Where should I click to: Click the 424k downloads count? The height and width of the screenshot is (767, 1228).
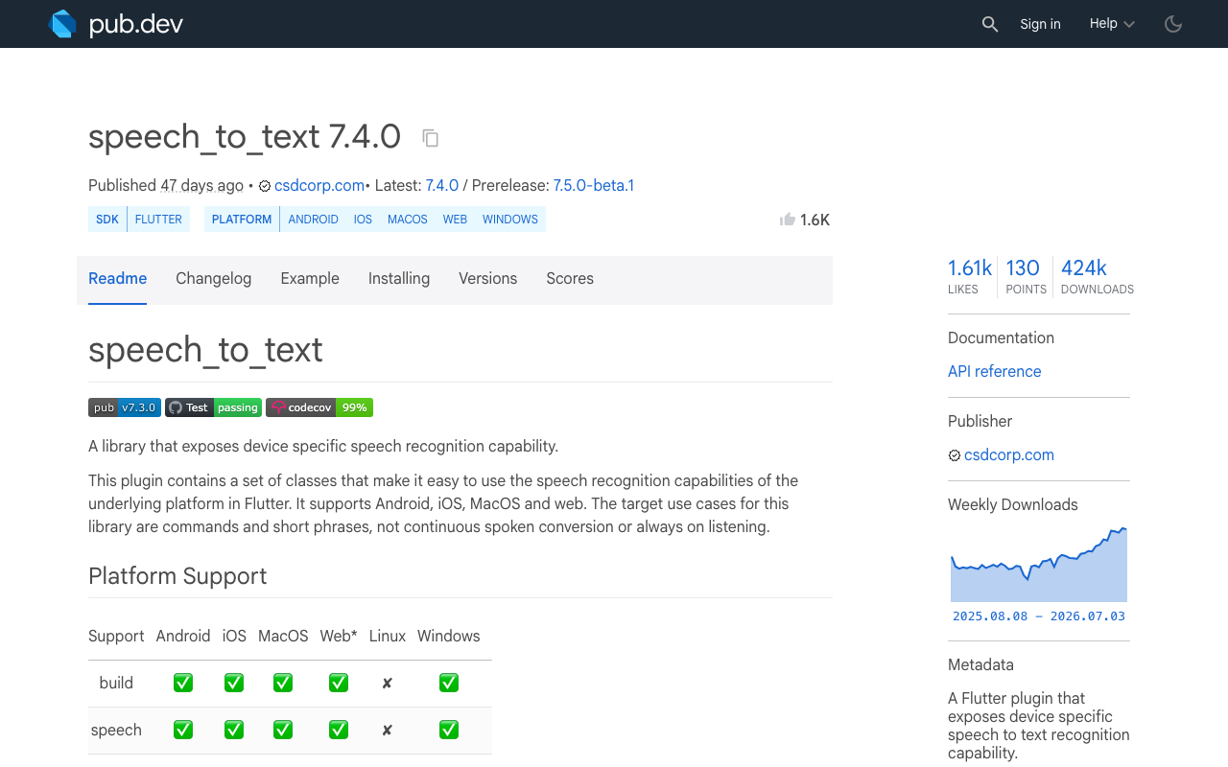[1098, 276]
